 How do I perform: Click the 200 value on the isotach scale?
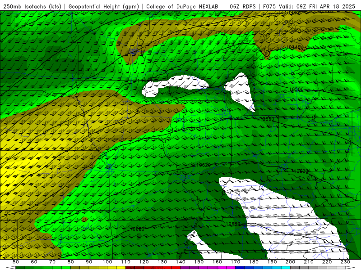click(x=291, y=262)
